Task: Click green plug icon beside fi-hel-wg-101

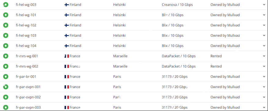Action: pyautogui.click(x=5, y=15)
